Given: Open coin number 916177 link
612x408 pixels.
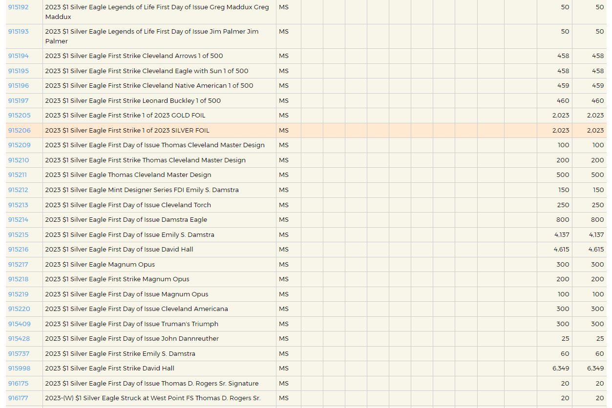Looking at the screenshot, I should [18, 398].
